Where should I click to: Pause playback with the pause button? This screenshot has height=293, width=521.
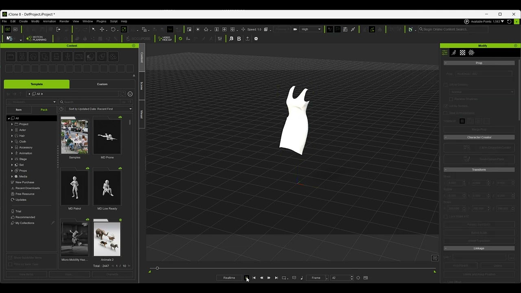coord(247,278)
